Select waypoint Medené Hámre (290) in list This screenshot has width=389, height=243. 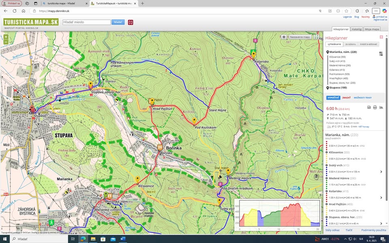[340, 66]
